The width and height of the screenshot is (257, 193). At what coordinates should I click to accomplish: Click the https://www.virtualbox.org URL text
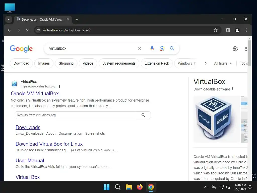pyautogui.click(x=38, y=86)
